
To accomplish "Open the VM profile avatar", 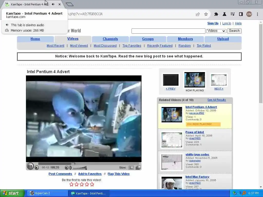I will click(x=249, y=14).
